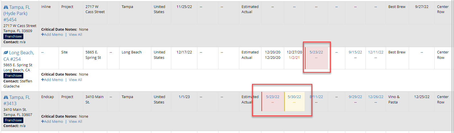
Task: Add Memo for Long Beach #254 row
Action: (52, 80)
